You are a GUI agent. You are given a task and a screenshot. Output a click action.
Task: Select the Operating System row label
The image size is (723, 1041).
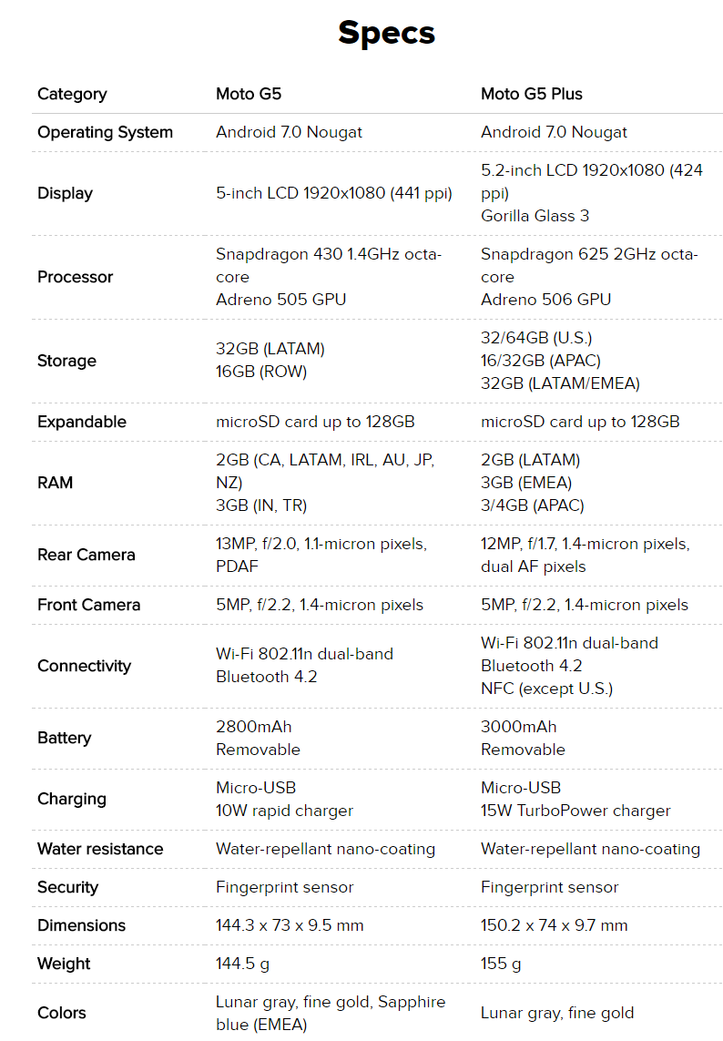[x=105, y=133]
